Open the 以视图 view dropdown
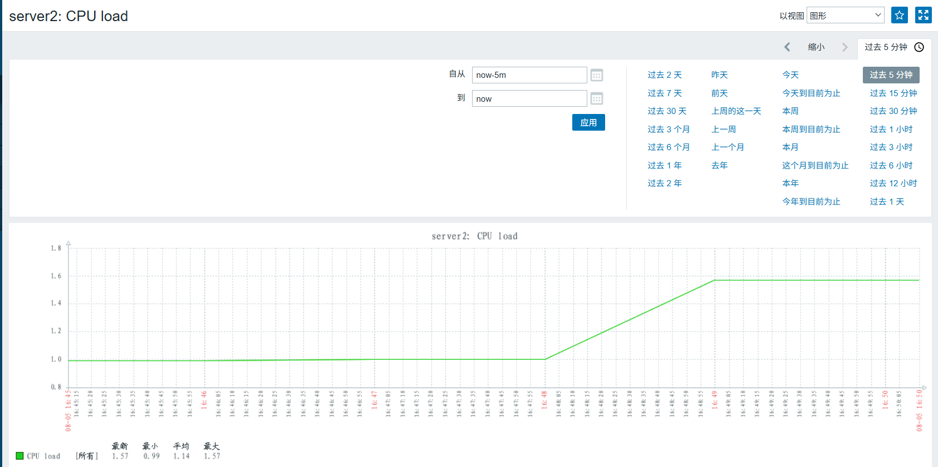The height and width of the screenshot is (467, 938). click(846, 16)
